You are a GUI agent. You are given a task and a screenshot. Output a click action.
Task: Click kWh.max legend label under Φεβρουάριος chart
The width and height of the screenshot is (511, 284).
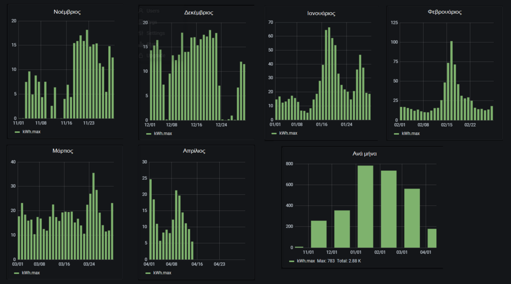(x=410, y=133)
